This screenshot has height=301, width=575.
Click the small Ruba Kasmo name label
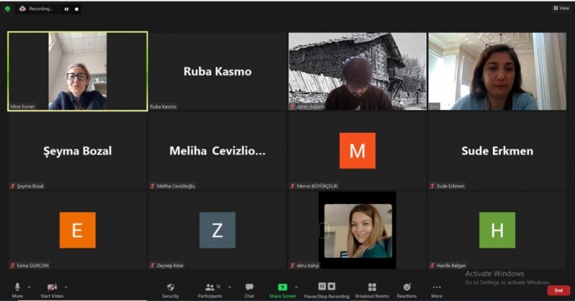163,107
